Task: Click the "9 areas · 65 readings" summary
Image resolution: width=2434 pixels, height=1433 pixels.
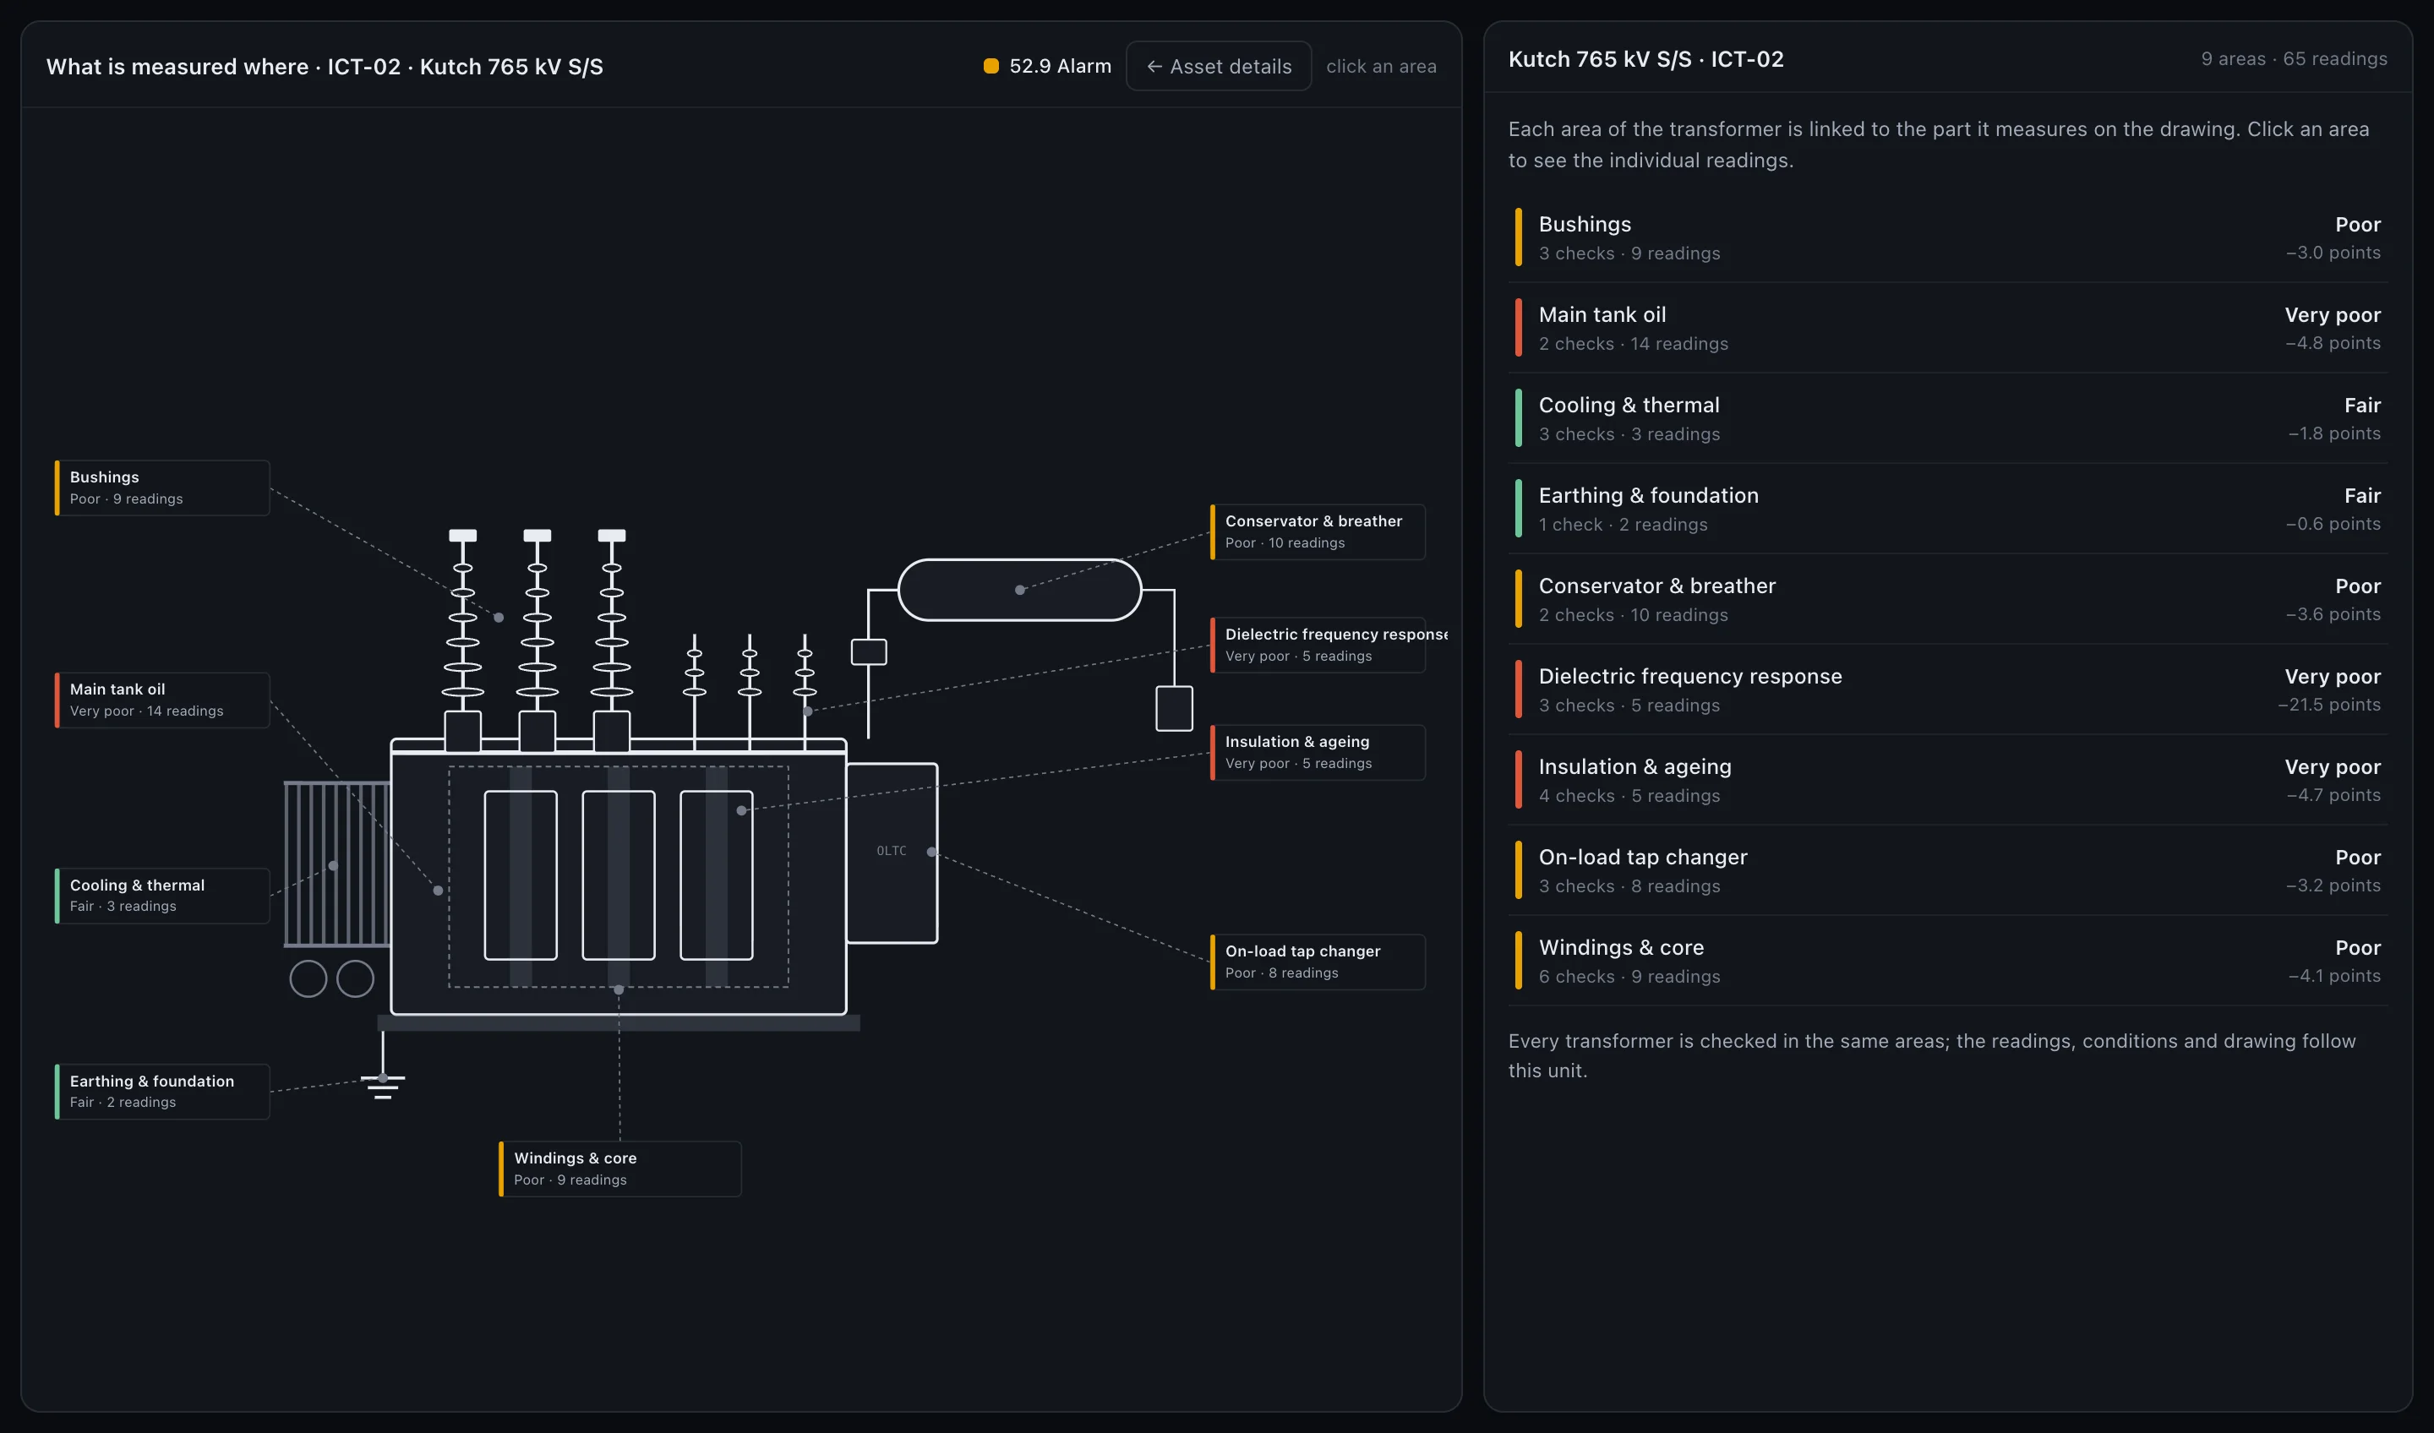Action: coord(2294,59)
